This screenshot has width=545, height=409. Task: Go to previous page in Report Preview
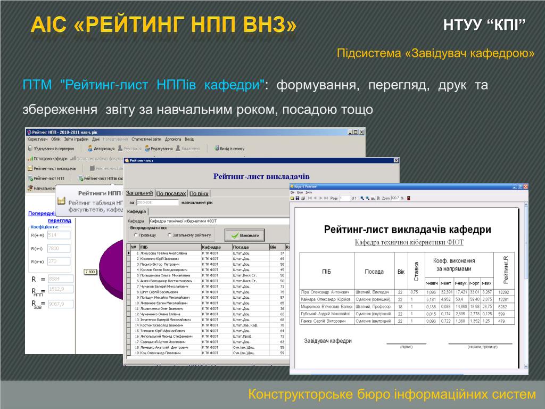coord(315,198)
